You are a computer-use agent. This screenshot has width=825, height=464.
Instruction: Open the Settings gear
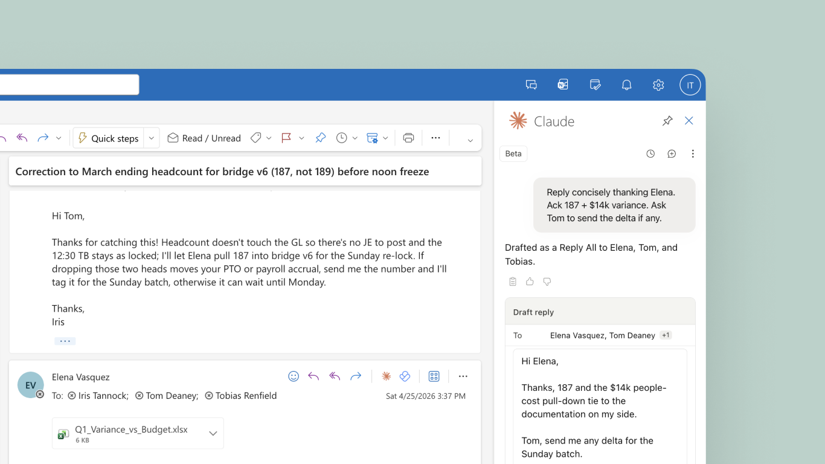(x=658, y=85)
